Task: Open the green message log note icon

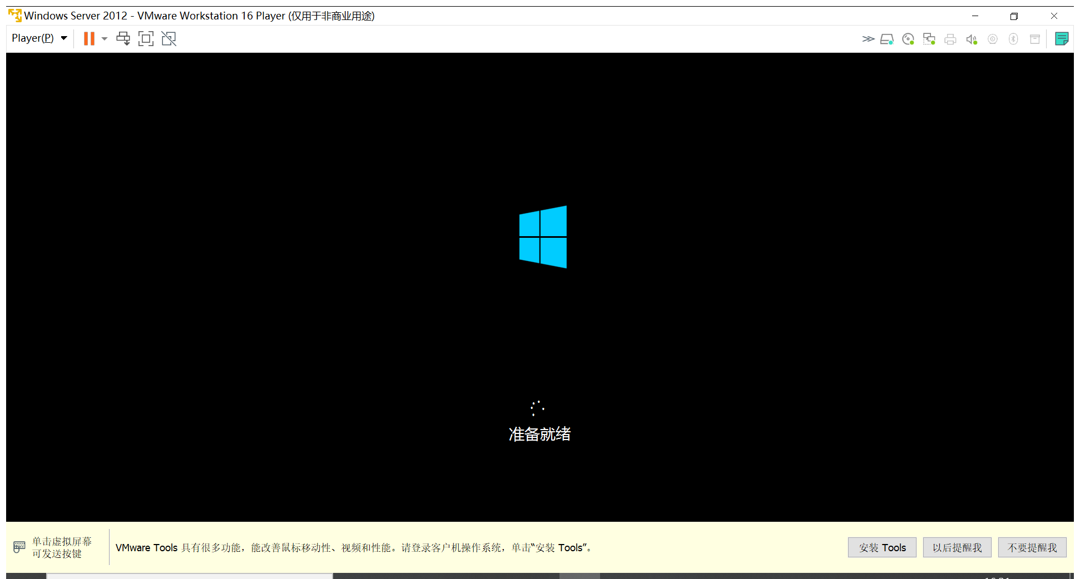Action: click(x=1062, y=39)
